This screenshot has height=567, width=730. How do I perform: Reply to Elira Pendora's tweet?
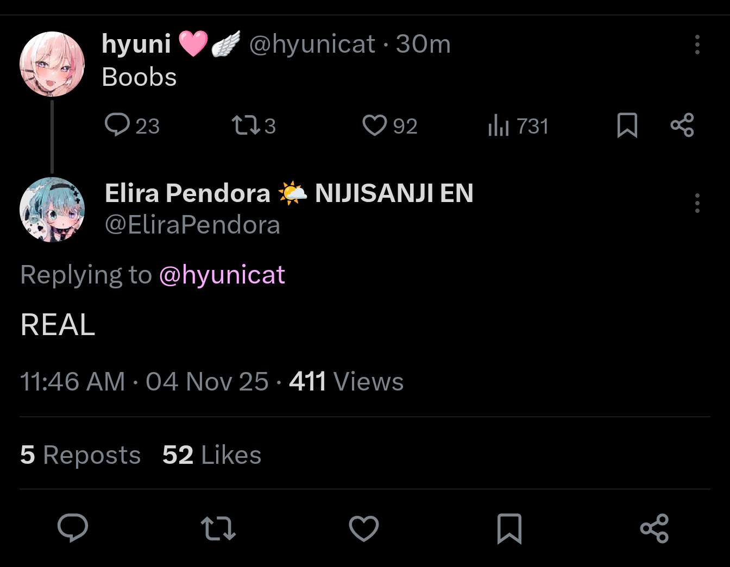click(x=73, y=528)
